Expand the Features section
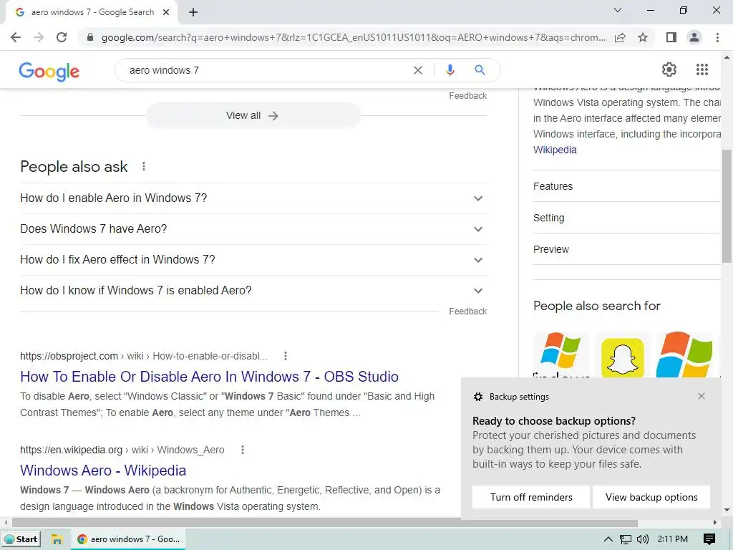 (626, 186)
